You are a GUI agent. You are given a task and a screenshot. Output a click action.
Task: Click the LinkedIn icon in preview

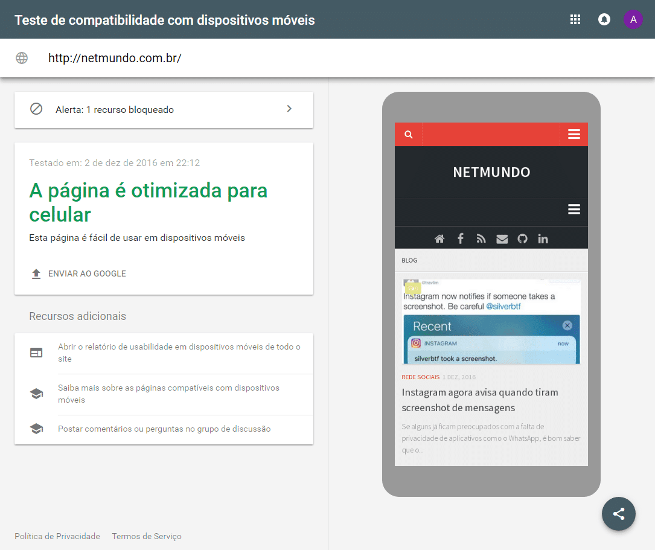click(543, 239)
